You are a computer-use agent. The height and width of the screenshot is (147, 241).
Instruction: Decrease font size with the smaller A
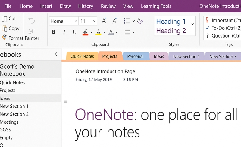(115, 21)
